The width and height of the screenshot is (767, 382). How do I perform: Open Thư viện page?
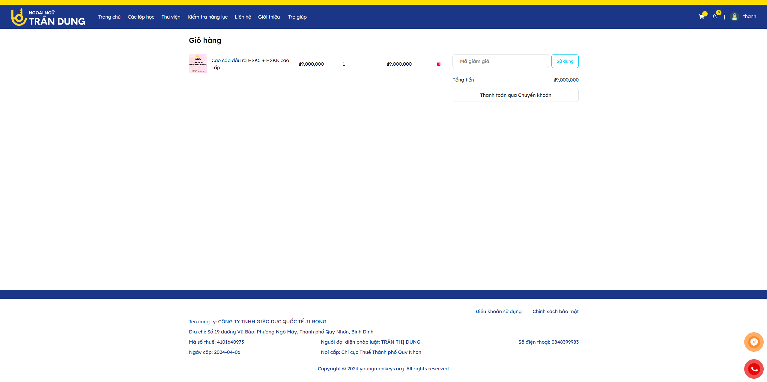(171, 17)
